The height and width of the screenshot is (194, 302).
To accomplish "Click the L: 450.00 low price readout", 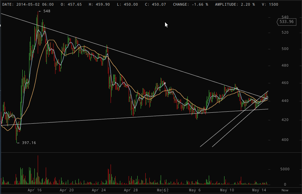I will click(128, 4).
